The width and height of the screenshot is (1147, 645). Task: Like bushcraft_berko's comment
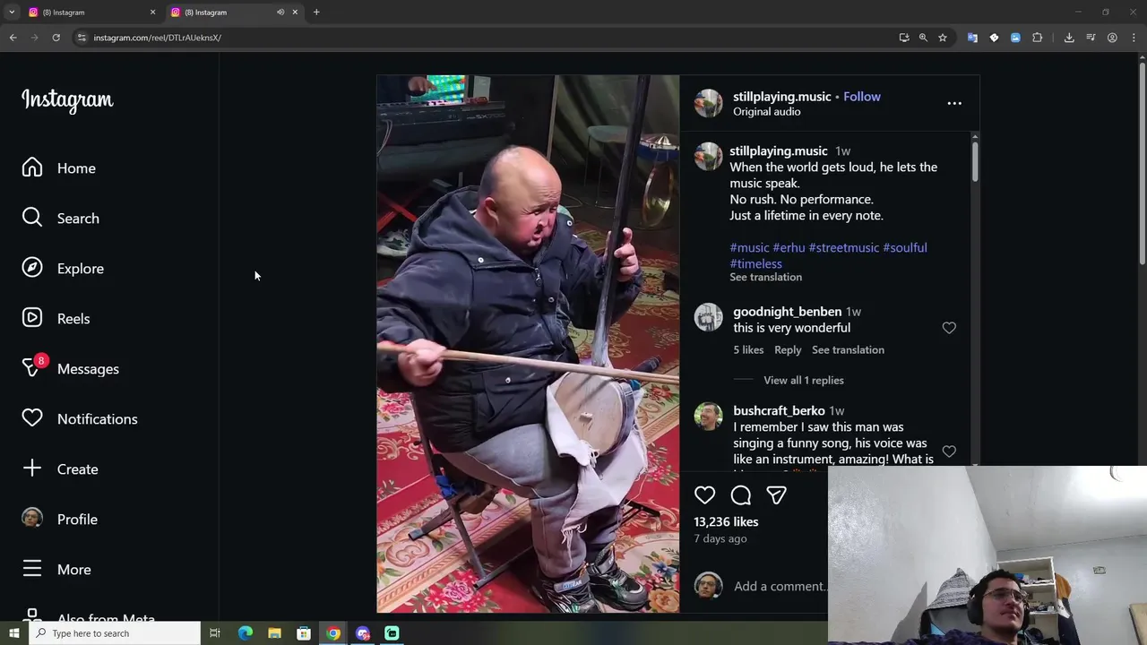pos(949,451)
